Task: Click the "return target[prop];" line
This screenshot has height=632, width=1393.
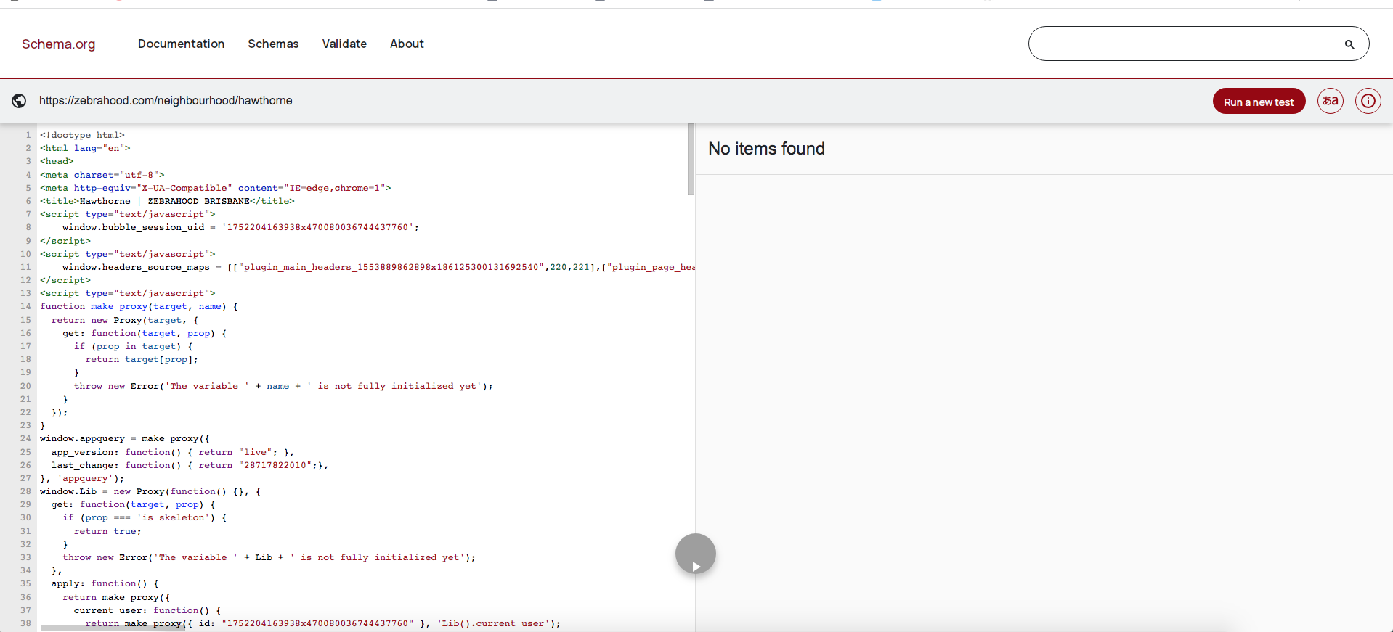Action: click(x=142, y=359)
